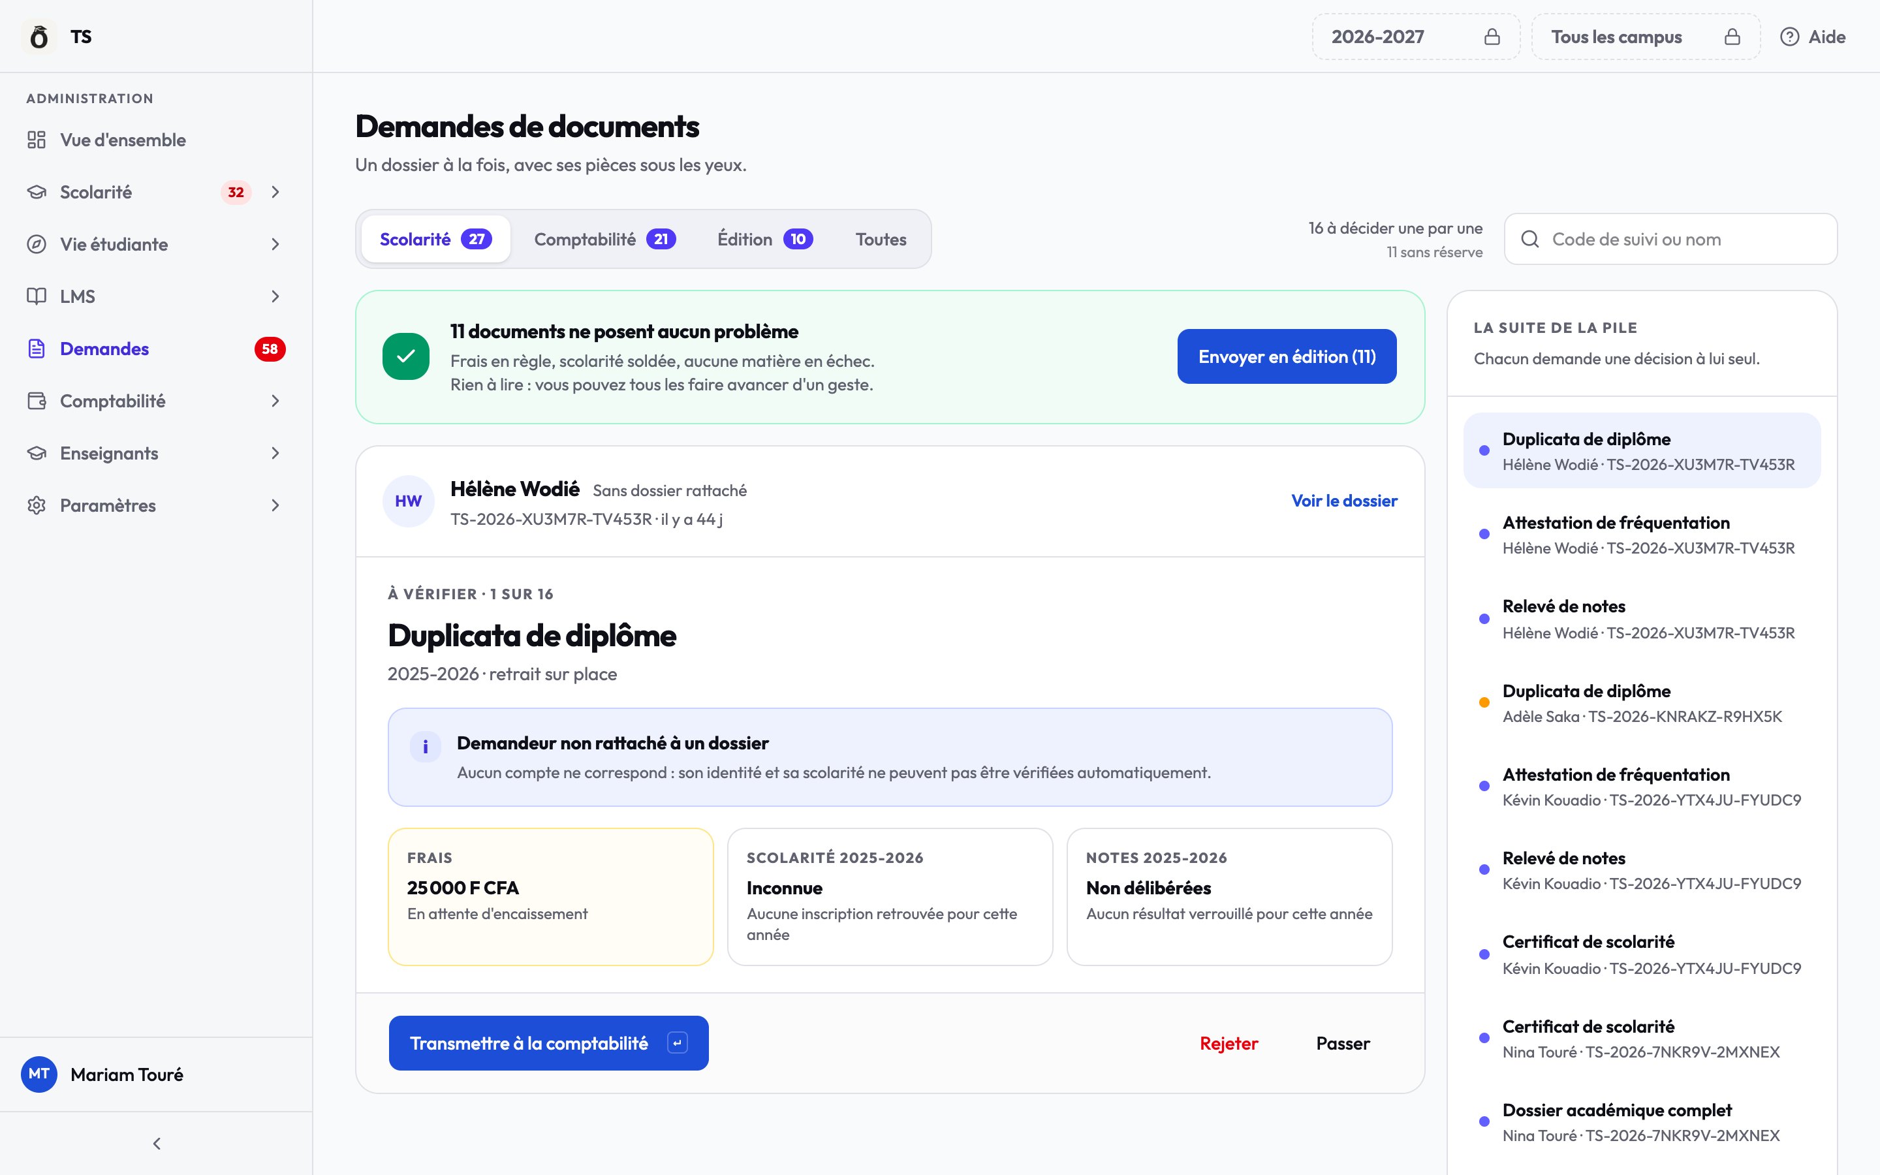Expand the Enseignants chevron
The image size is (1880, 1175).
point(275,453)
